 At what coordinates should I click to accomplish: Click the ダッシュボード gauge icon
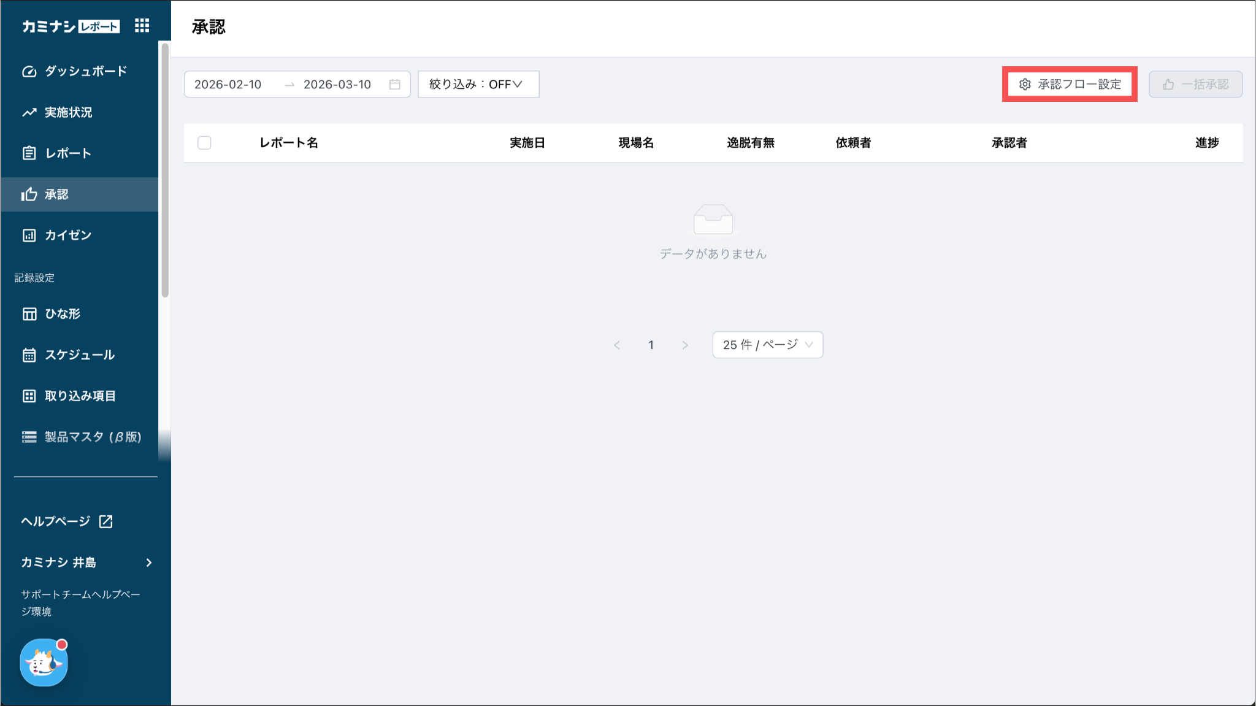tap(29, 72)
